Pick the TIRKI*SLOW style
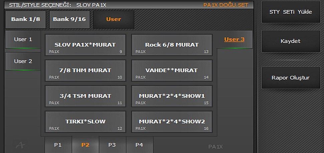Viewport: 324px width, 153px height. tap(85, 122)
